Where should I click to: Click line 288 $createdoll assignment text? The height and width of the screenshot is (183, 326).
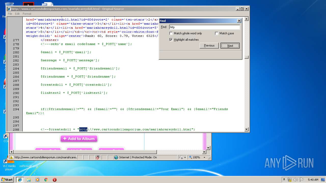tap(76, 85)
